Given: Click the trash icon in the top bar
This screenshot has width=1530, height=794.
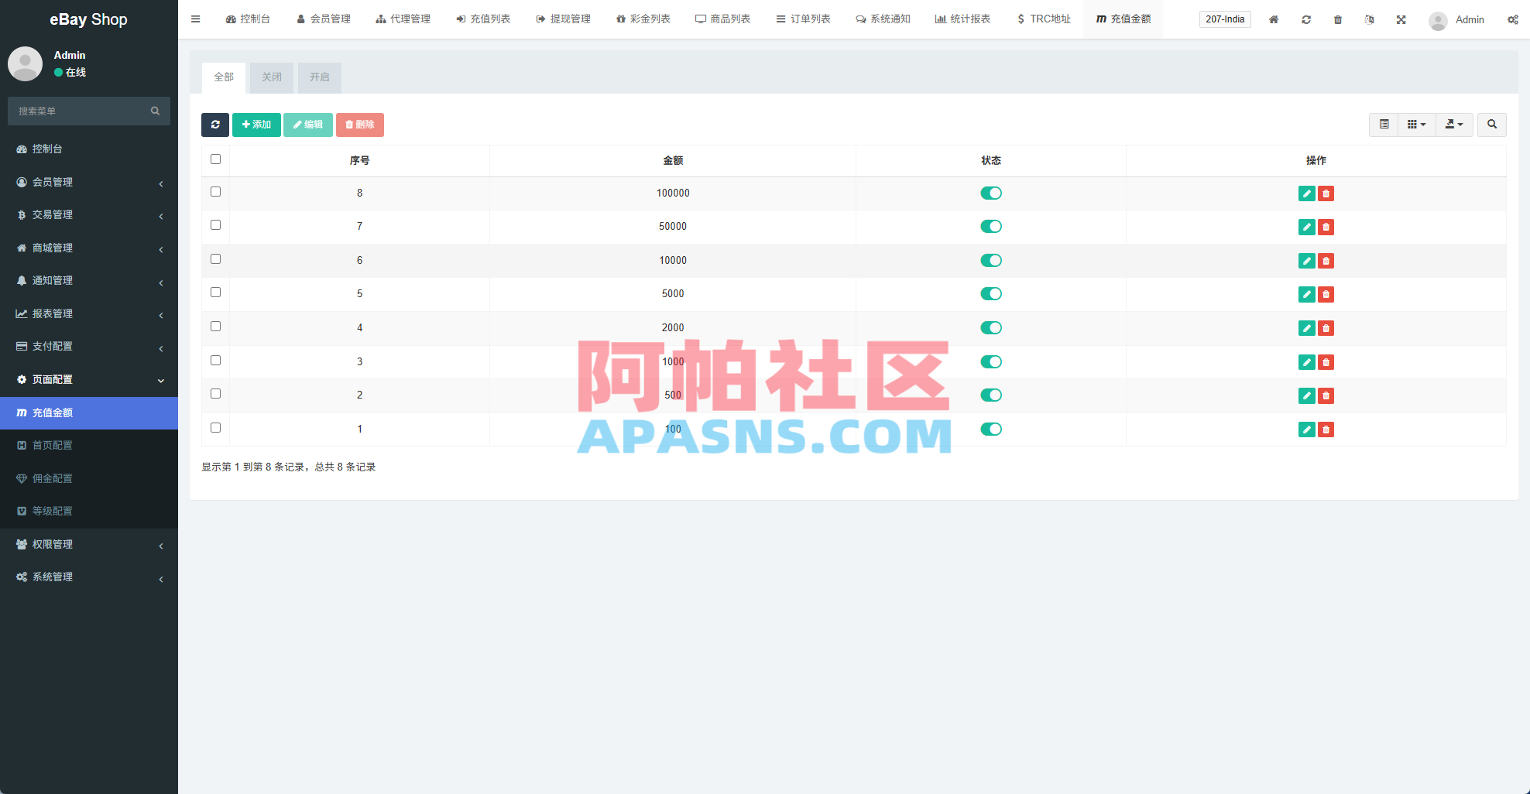Looking at the screenshot, I should click(1338, 19).
